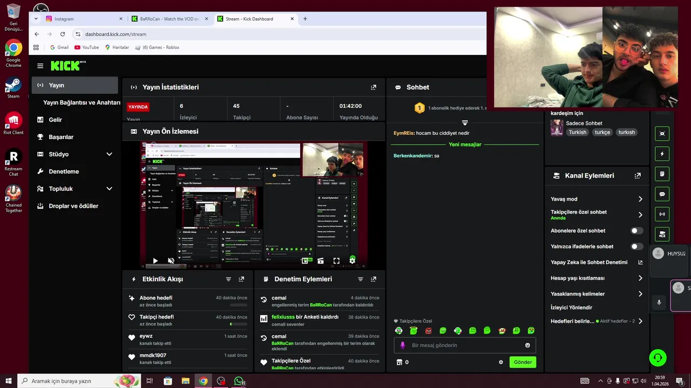The height and width of the screenshot is (388, 691).
Task: Open the Windows Start menu
Action: [9, 381]
